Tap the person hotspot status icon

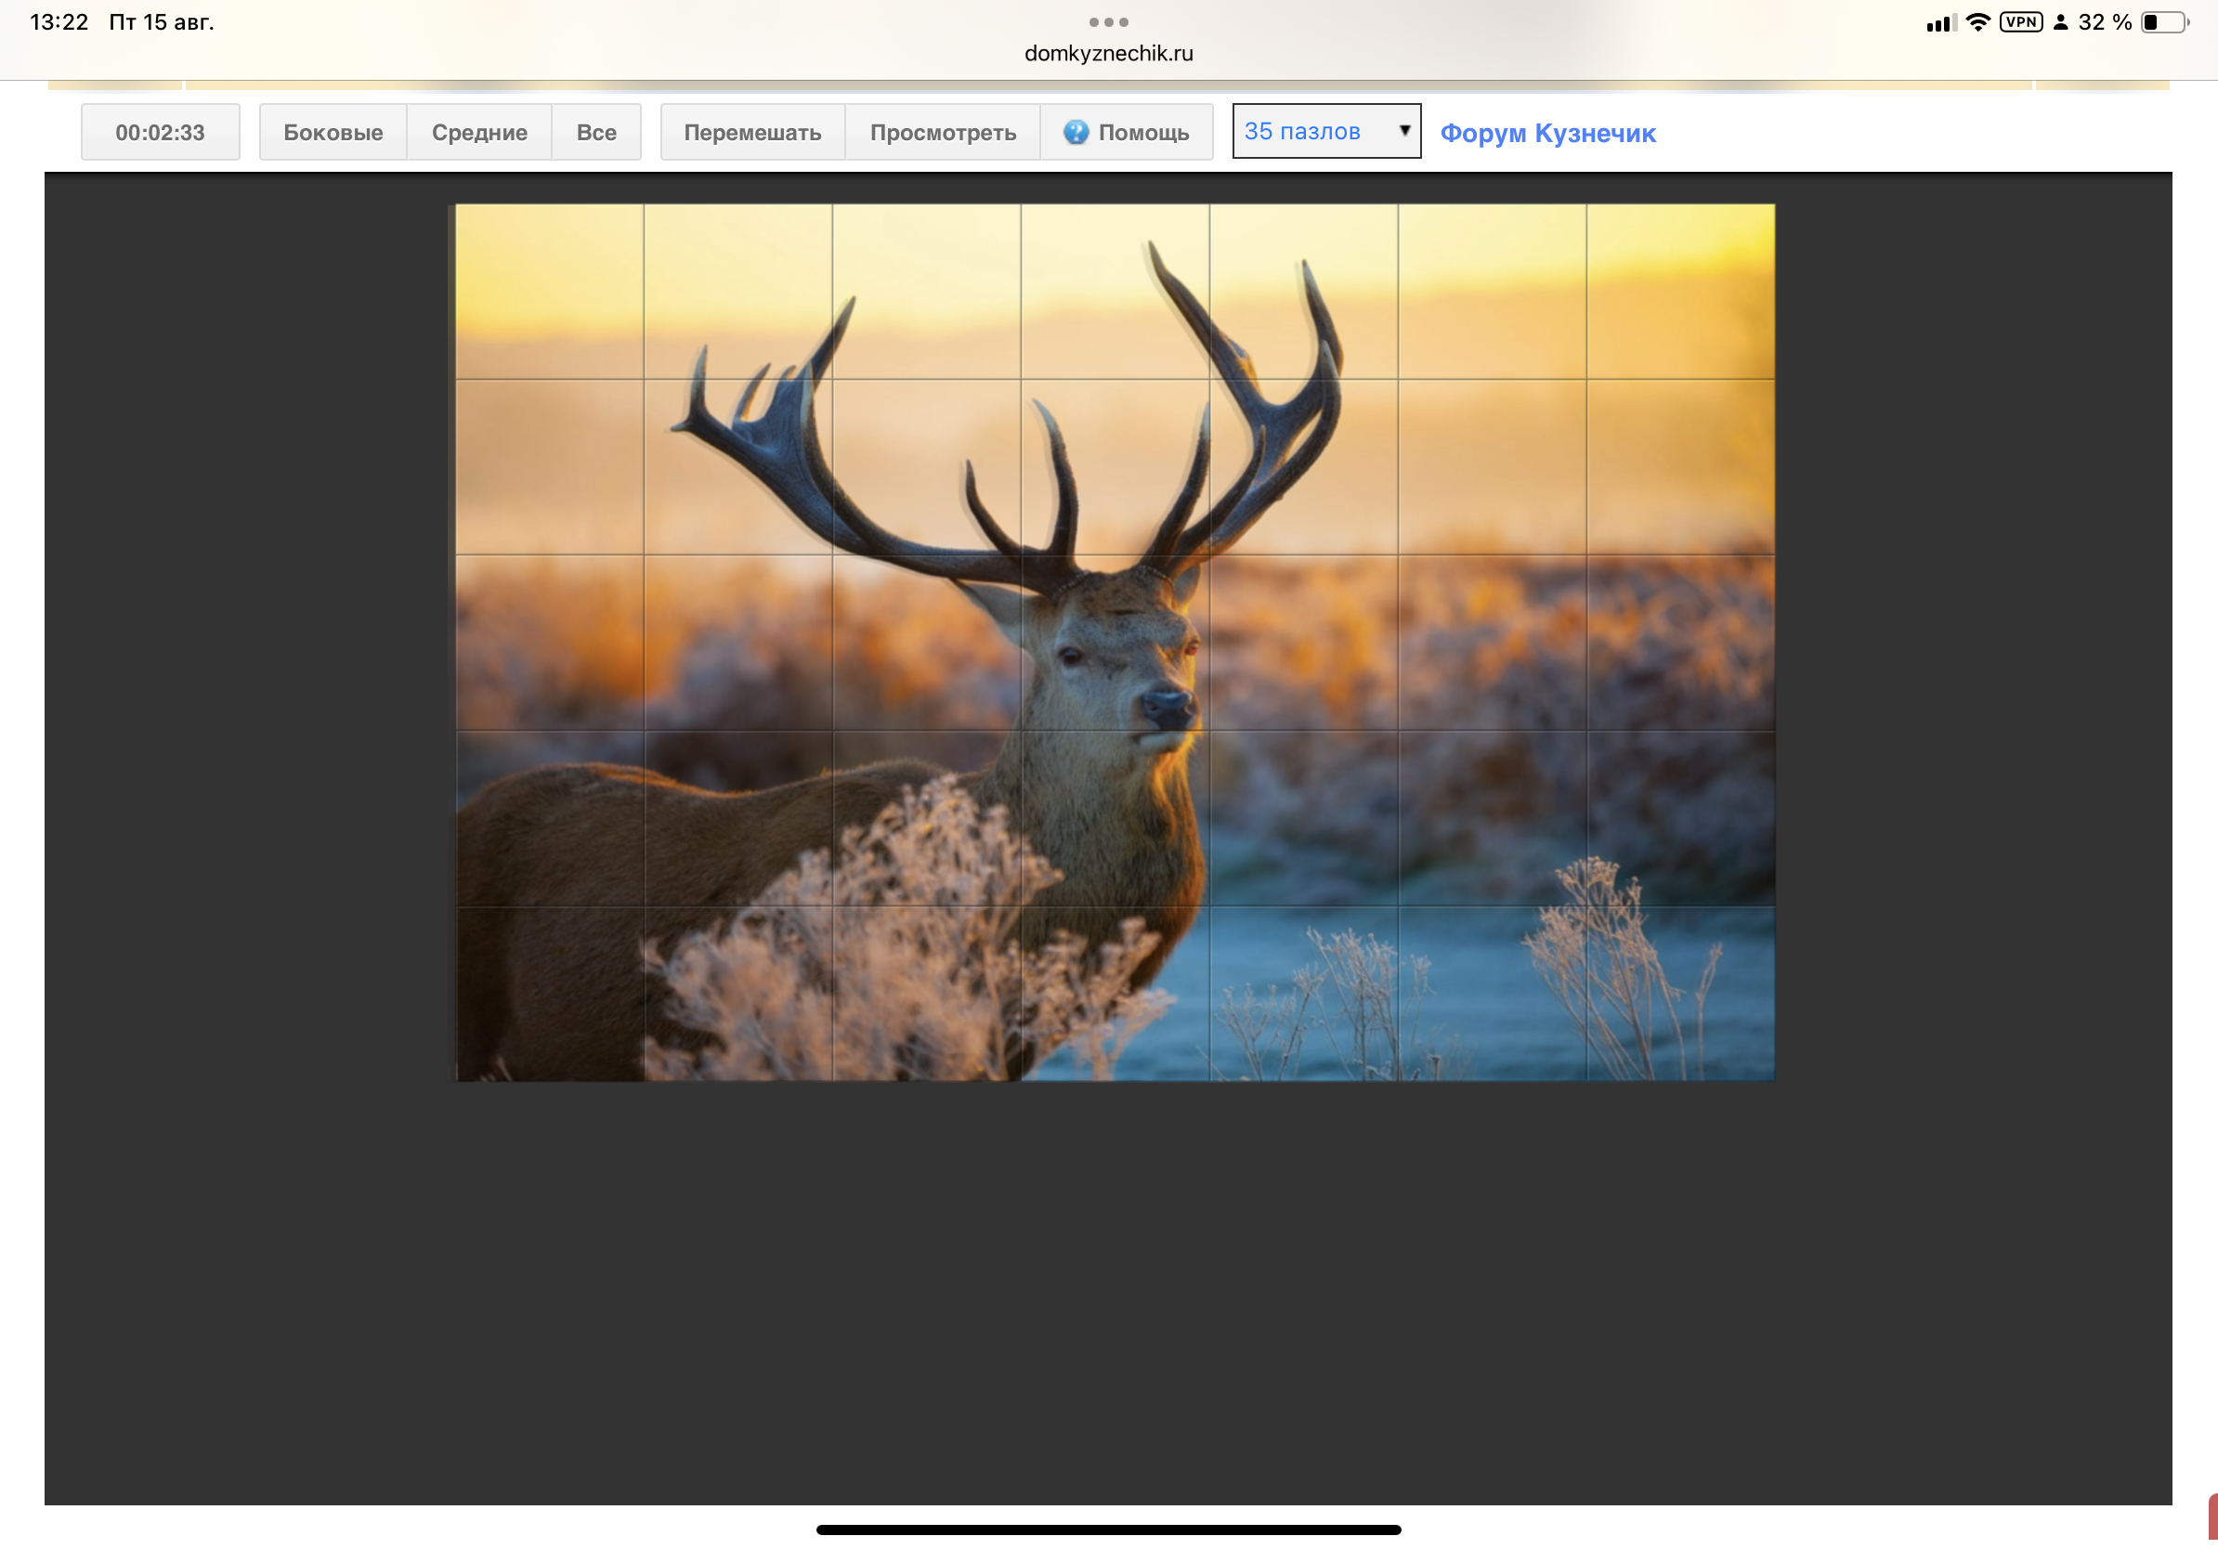pyautogui.click(x=2060, y=22)
